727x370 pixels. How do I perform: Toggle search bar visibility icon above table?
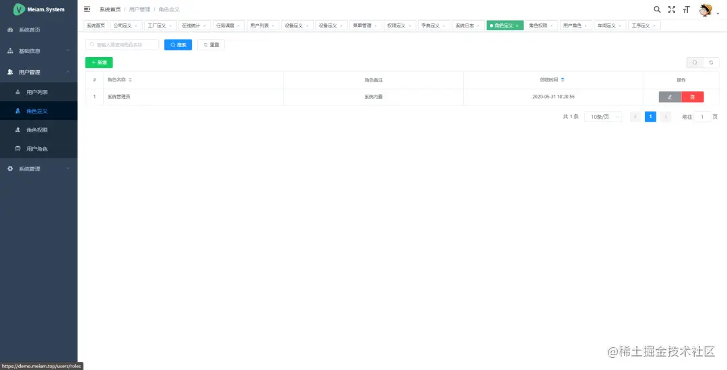tap(695, 62)
